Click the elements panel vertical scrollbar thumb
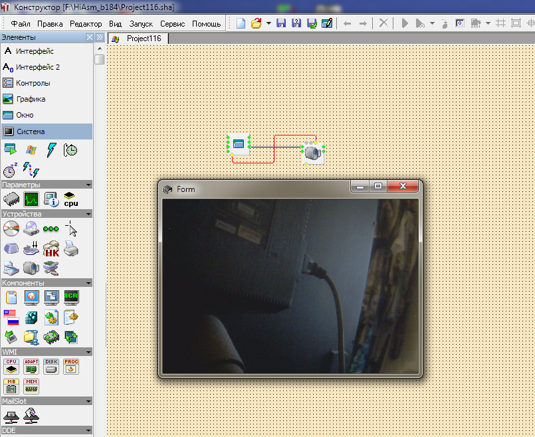 click(99, 59)
